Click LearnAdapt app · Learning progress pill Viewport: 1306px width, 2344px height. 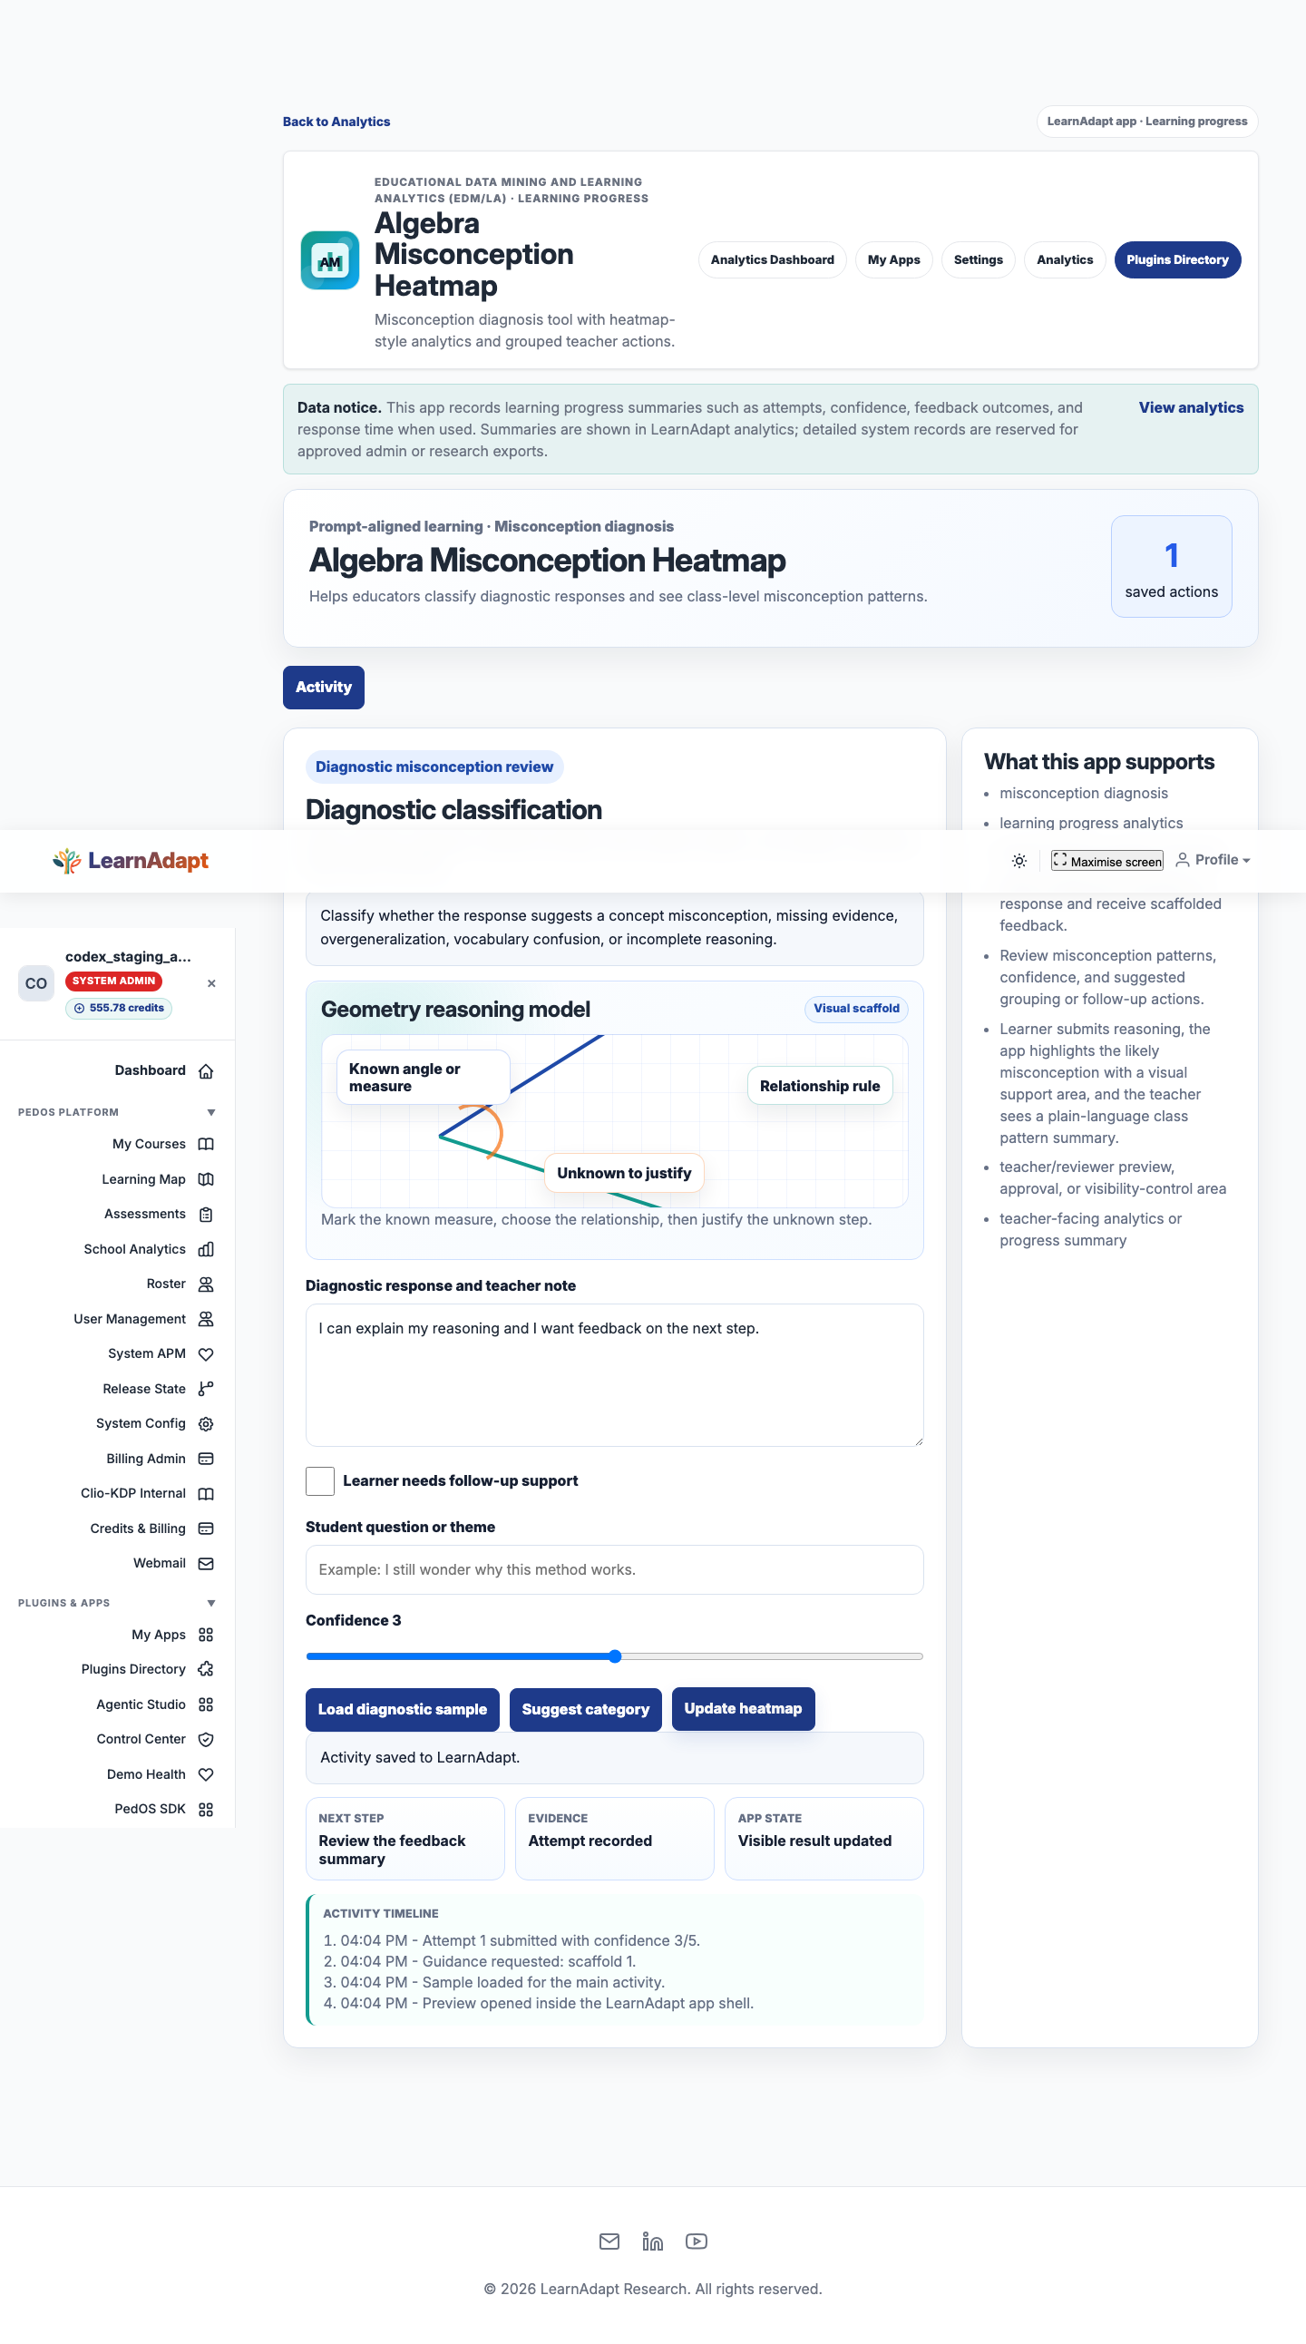(x=1147, y=122)
